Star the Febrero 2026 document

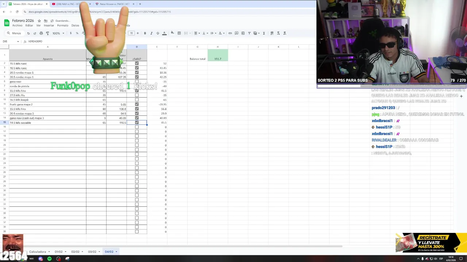[x=39, y=21]
